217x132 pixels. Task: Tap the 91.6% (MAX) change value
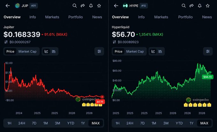pyautogui.click(x=56, y=34)
